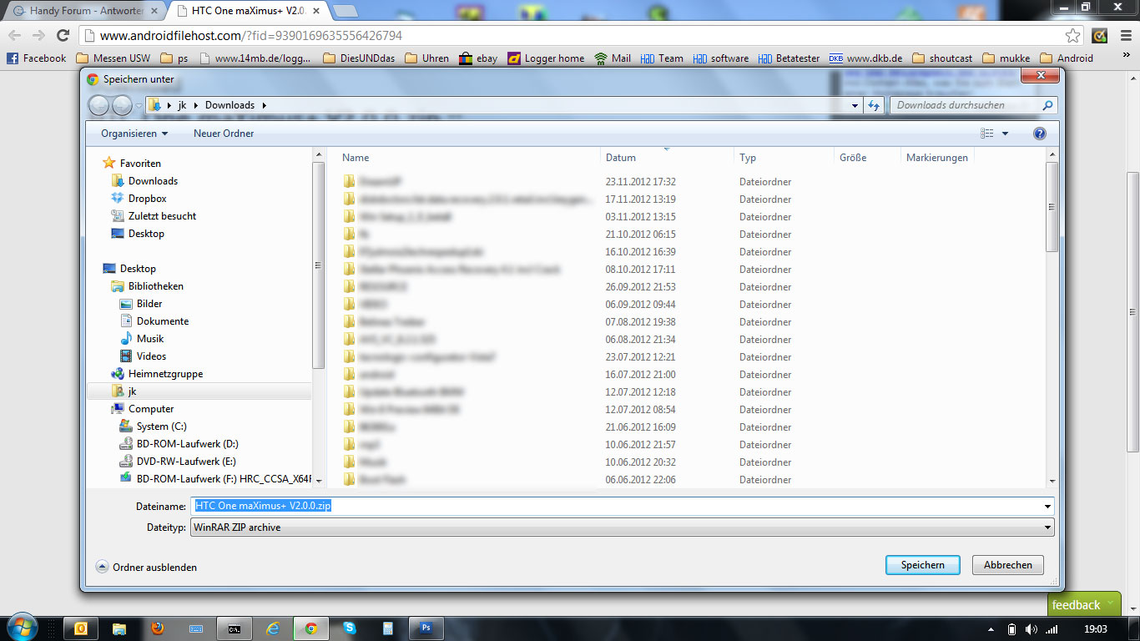This screenshot has width=1140, height=641.
Task: Open Photoshop from the taskbar
Action: point(426,628)
